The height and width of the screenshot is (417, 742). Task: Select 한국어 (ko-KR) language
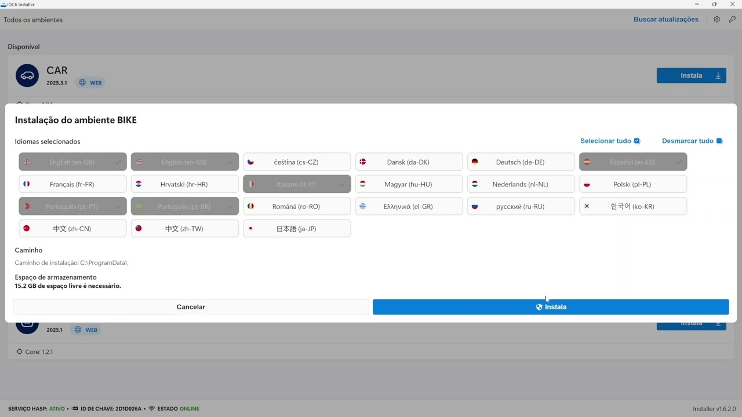633,206
